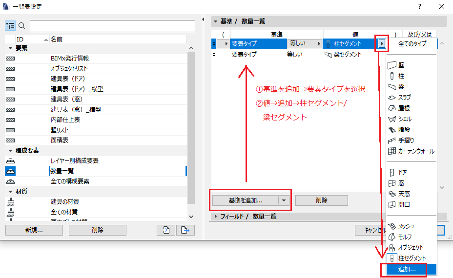Select the オブジェクト object type icon

coord(392,247)
